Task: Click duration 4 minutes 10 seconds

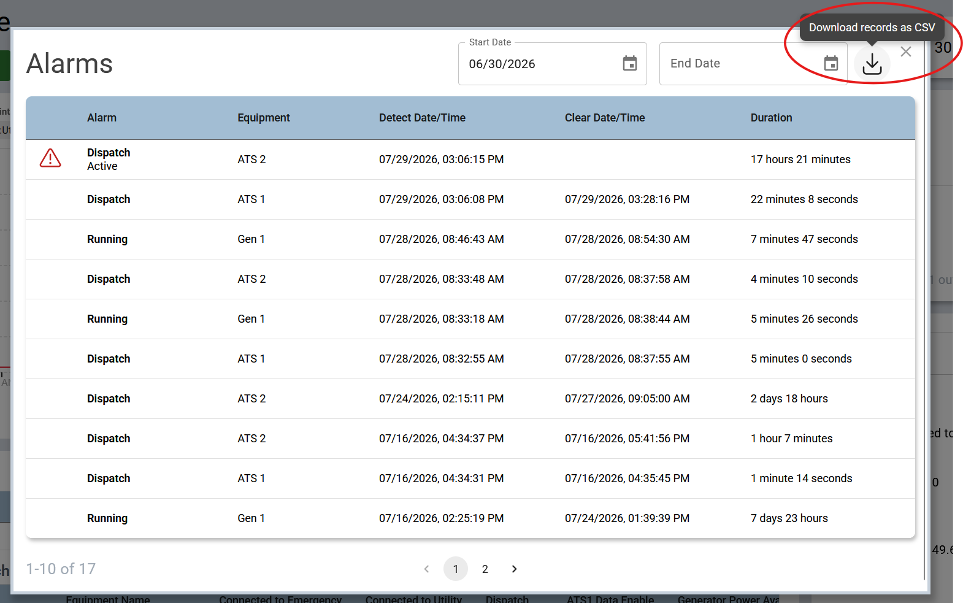Action: 804,279
